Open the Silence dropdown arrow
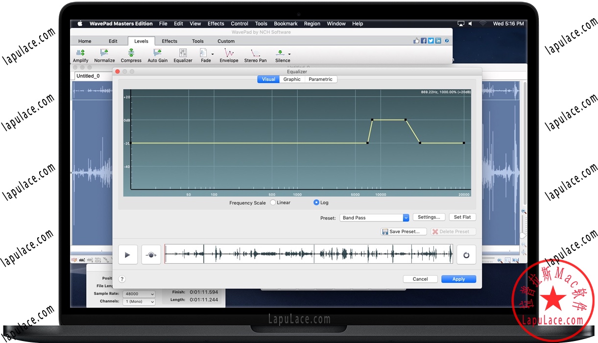Screen dimensions: 598x343 pyautogui.click(x=290, y=55)
